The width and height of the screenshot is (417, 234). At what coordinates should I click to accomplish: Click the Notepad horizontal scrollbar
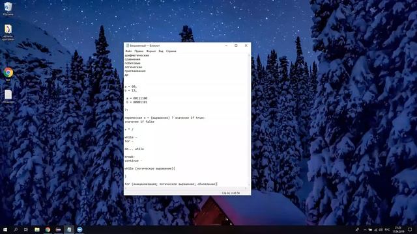tap(186, 188)
